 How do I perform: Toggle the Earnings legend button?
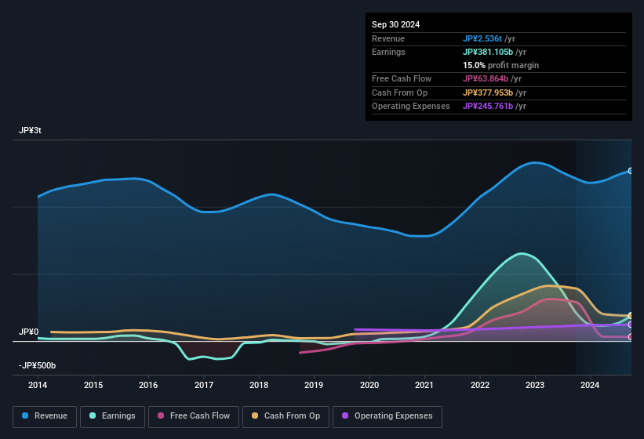click(x=112, y=416)
